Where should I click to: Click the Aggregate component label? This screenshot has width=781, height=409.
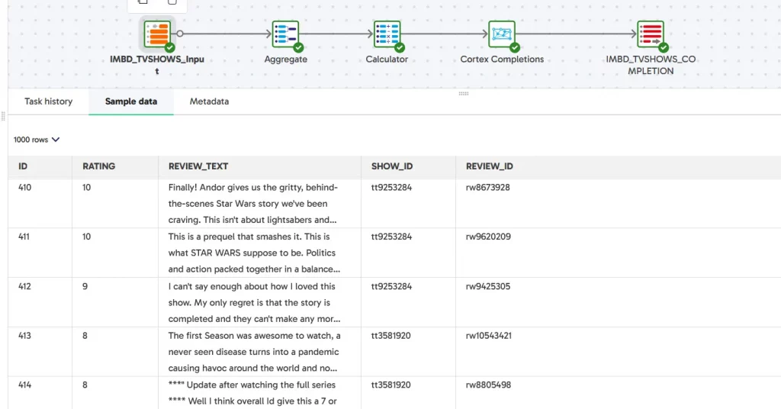pyautogui.click(x=286, y=60)
